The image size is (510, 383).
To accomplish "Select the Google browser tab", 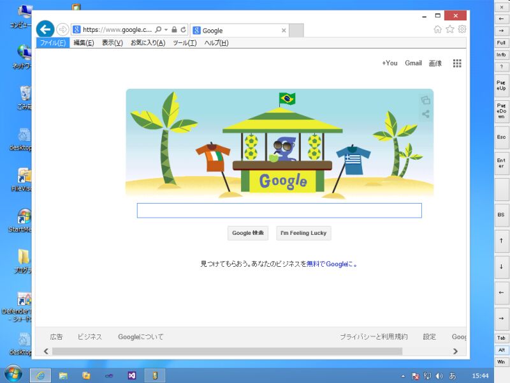I will 238,31.
